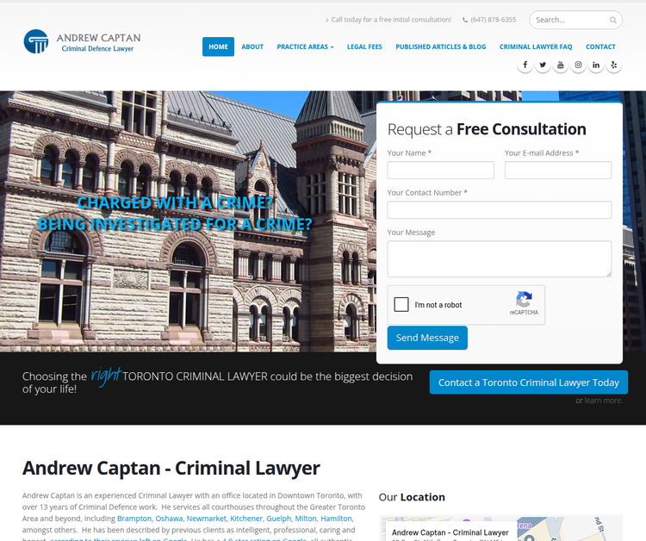Screen dimensions: 646x541
Task: Open Published Articles & Blog
Action: click(440, 47)
